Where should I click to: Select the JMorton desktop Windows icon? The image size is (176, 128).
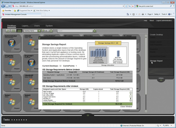pos(12,82)
